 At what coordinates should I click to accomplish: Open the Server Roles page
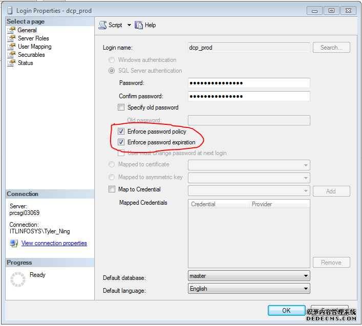(33, 38)
